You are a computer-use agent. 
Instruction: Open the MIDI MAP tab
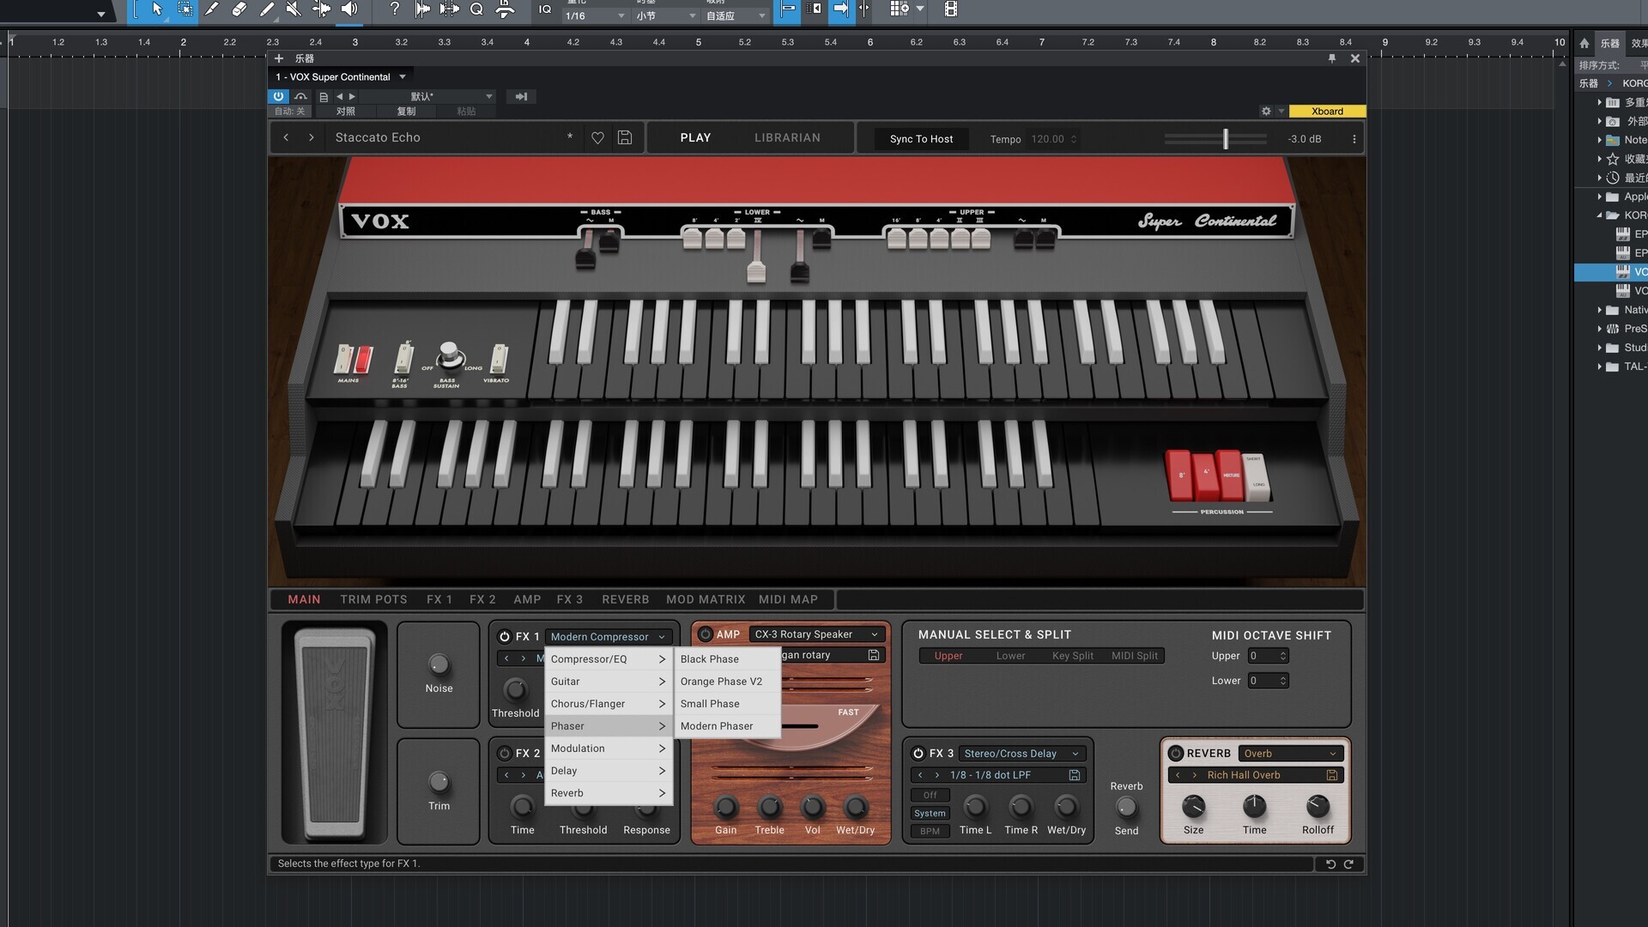click(x=788, y=599)
